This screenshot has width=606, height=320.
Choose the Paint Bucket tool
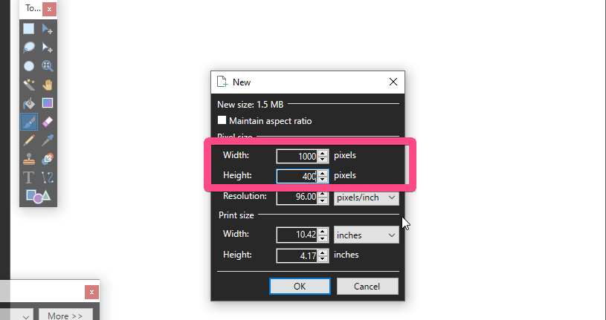(x=28, y=103)
